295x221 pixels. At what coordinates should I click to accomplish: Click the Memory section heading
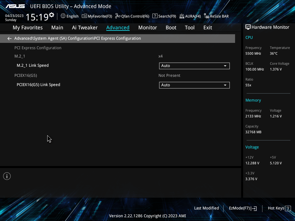pos(253,100)
